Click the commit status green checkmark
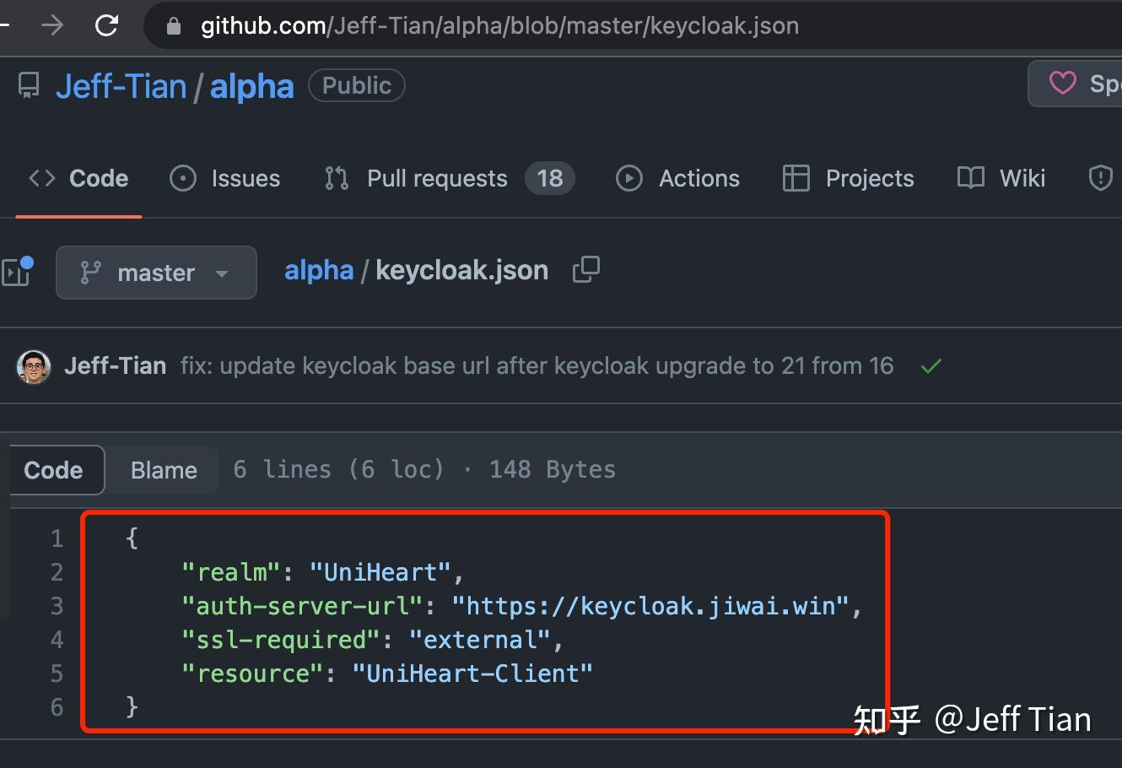 [x=931, y=366]
